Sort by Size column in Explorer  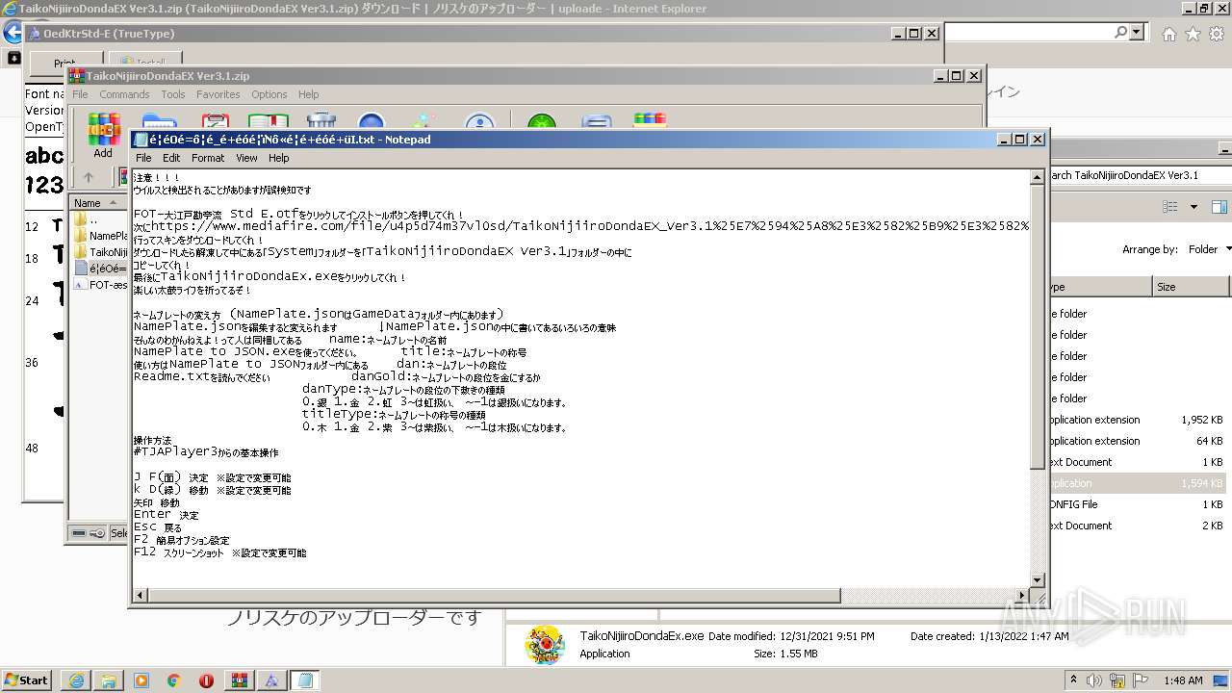pos(1192,287)
